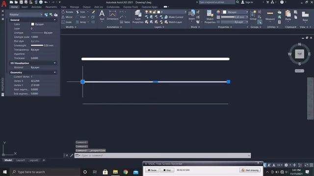
Task: Click Make Current layer button
Action: 174,17
